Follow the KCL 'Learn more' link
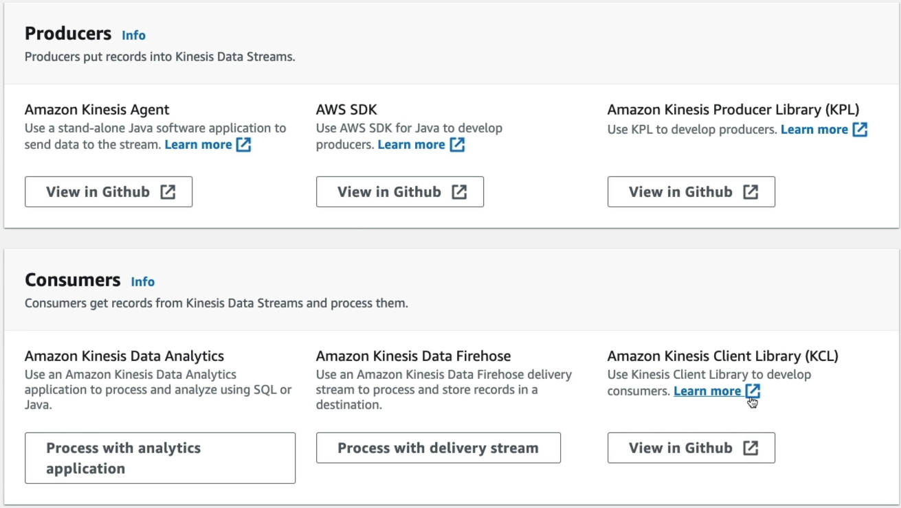The width and height of the screenshot is (901, 508). point(707,391)
